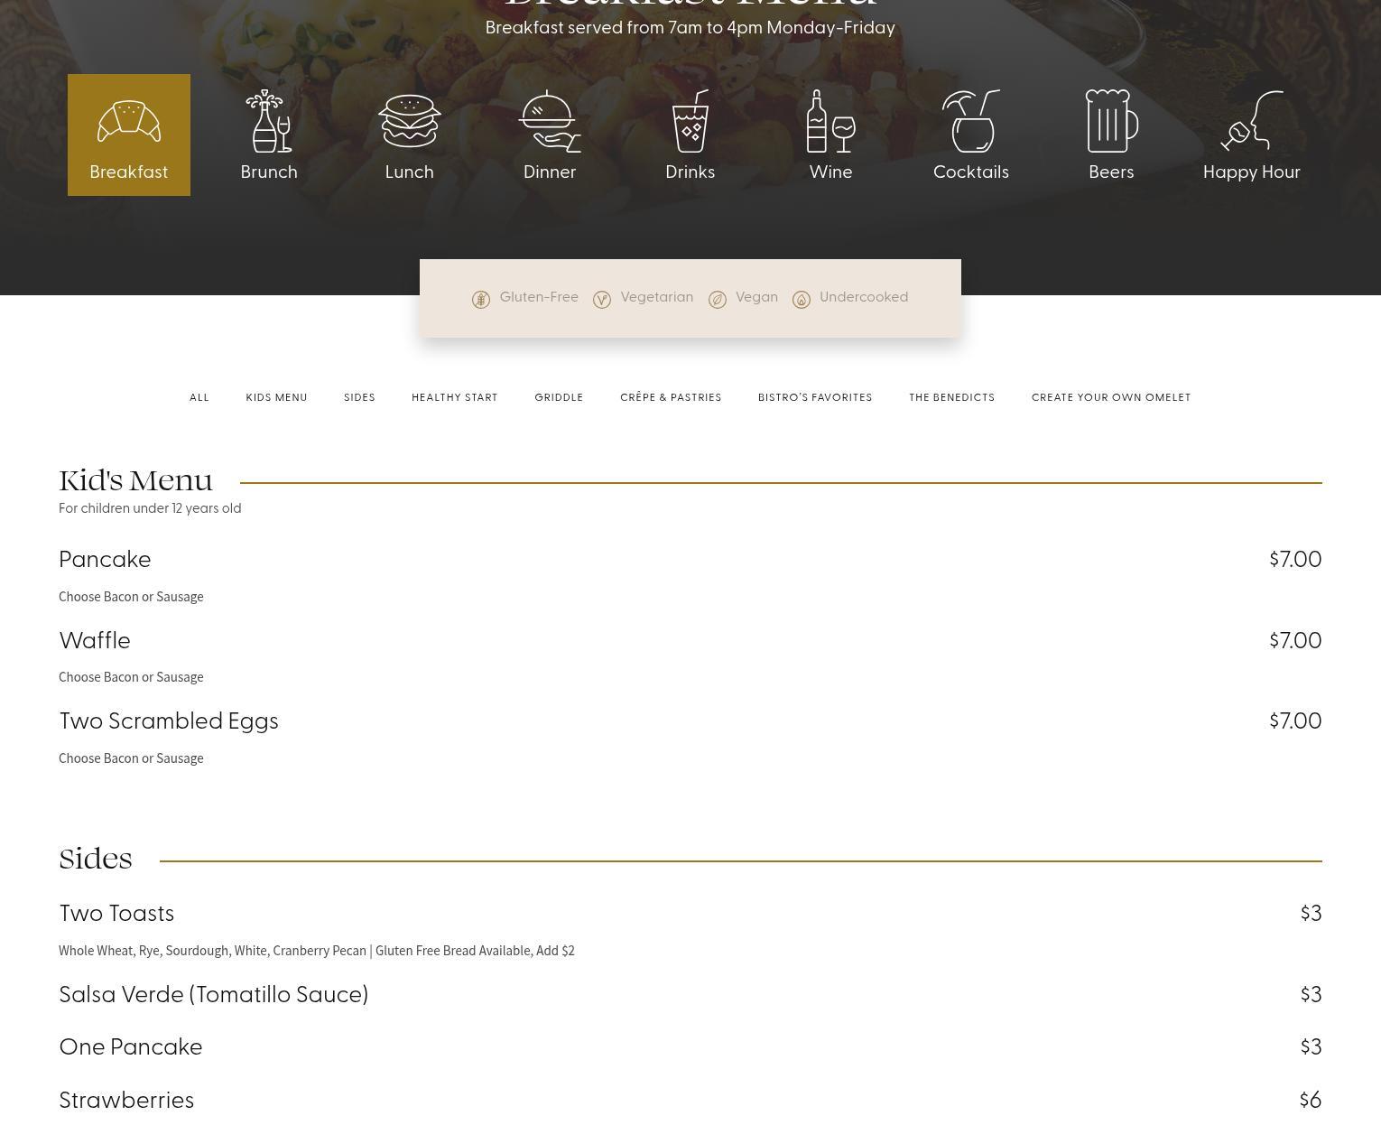
Task: Select the Breakfast croissant icon
Action: (129, 121)
